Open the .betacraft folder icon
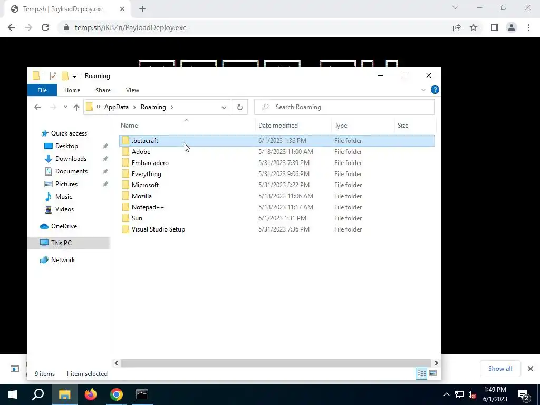Screen dimensions: 540x405 126,140
